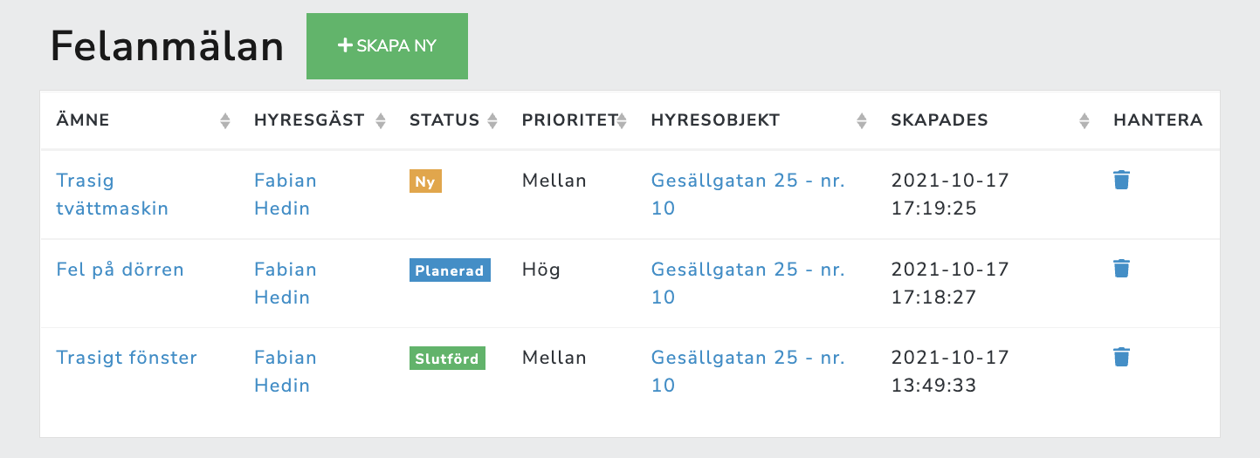The image size is (1260, 458).
Task: Open Gesällgatan 25 link in last row
Action: 747,371
